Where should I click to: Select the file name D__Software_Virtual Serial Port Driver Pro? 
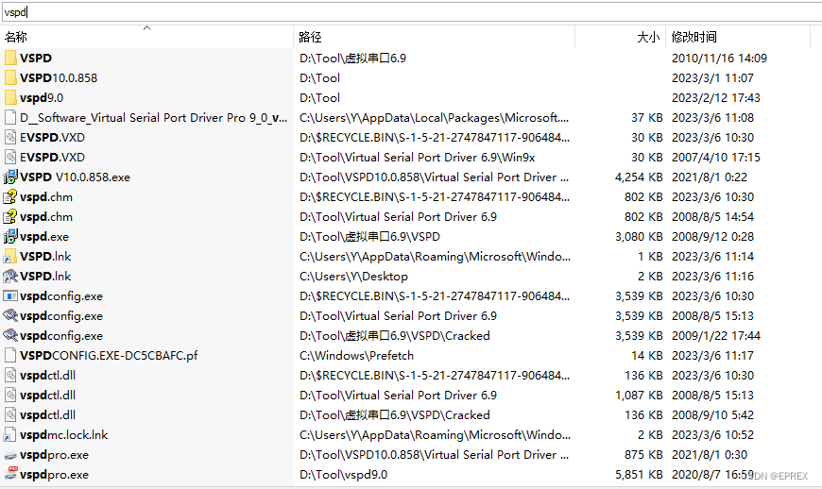[x=154, y=118]
